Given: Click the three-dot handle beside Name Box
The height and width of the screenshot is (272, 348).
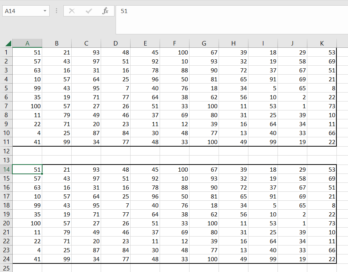Looking at the screenshot, I should point(56,11).
